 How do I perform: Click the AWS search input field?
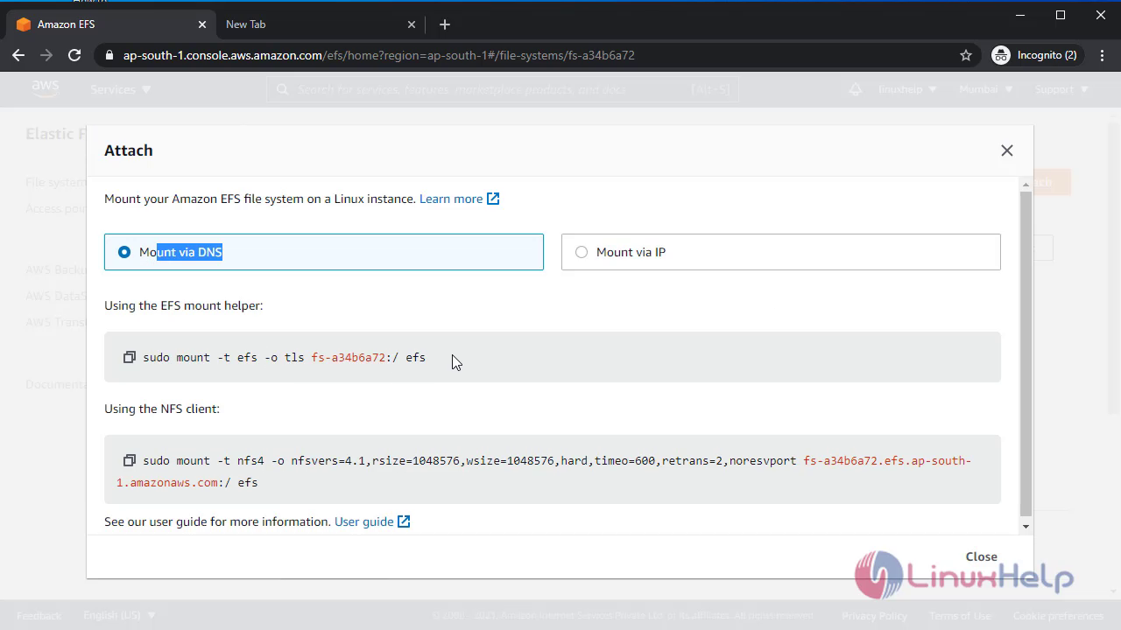(x=503, y=89)
